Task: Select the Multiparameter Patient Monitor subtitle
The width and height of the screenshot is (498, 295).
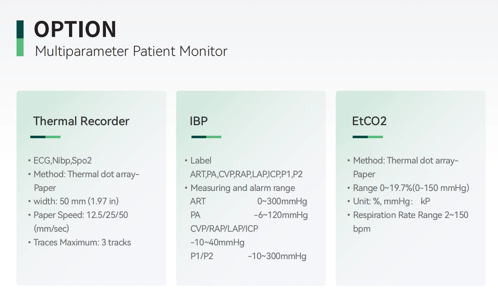Action: 131,51
